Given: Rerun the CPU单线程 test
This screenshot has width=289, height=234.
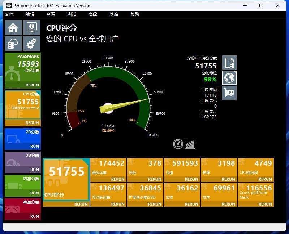Looking at the screenshot, I should click(x=265, y=179).
